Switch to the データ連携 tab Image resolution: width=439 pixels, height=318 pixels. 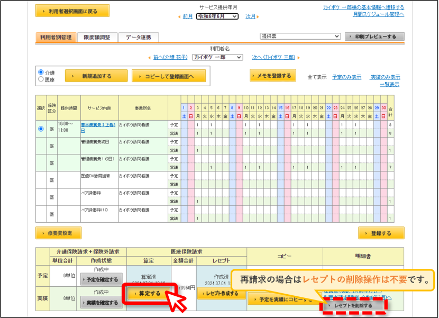click(x=138, y=37)
